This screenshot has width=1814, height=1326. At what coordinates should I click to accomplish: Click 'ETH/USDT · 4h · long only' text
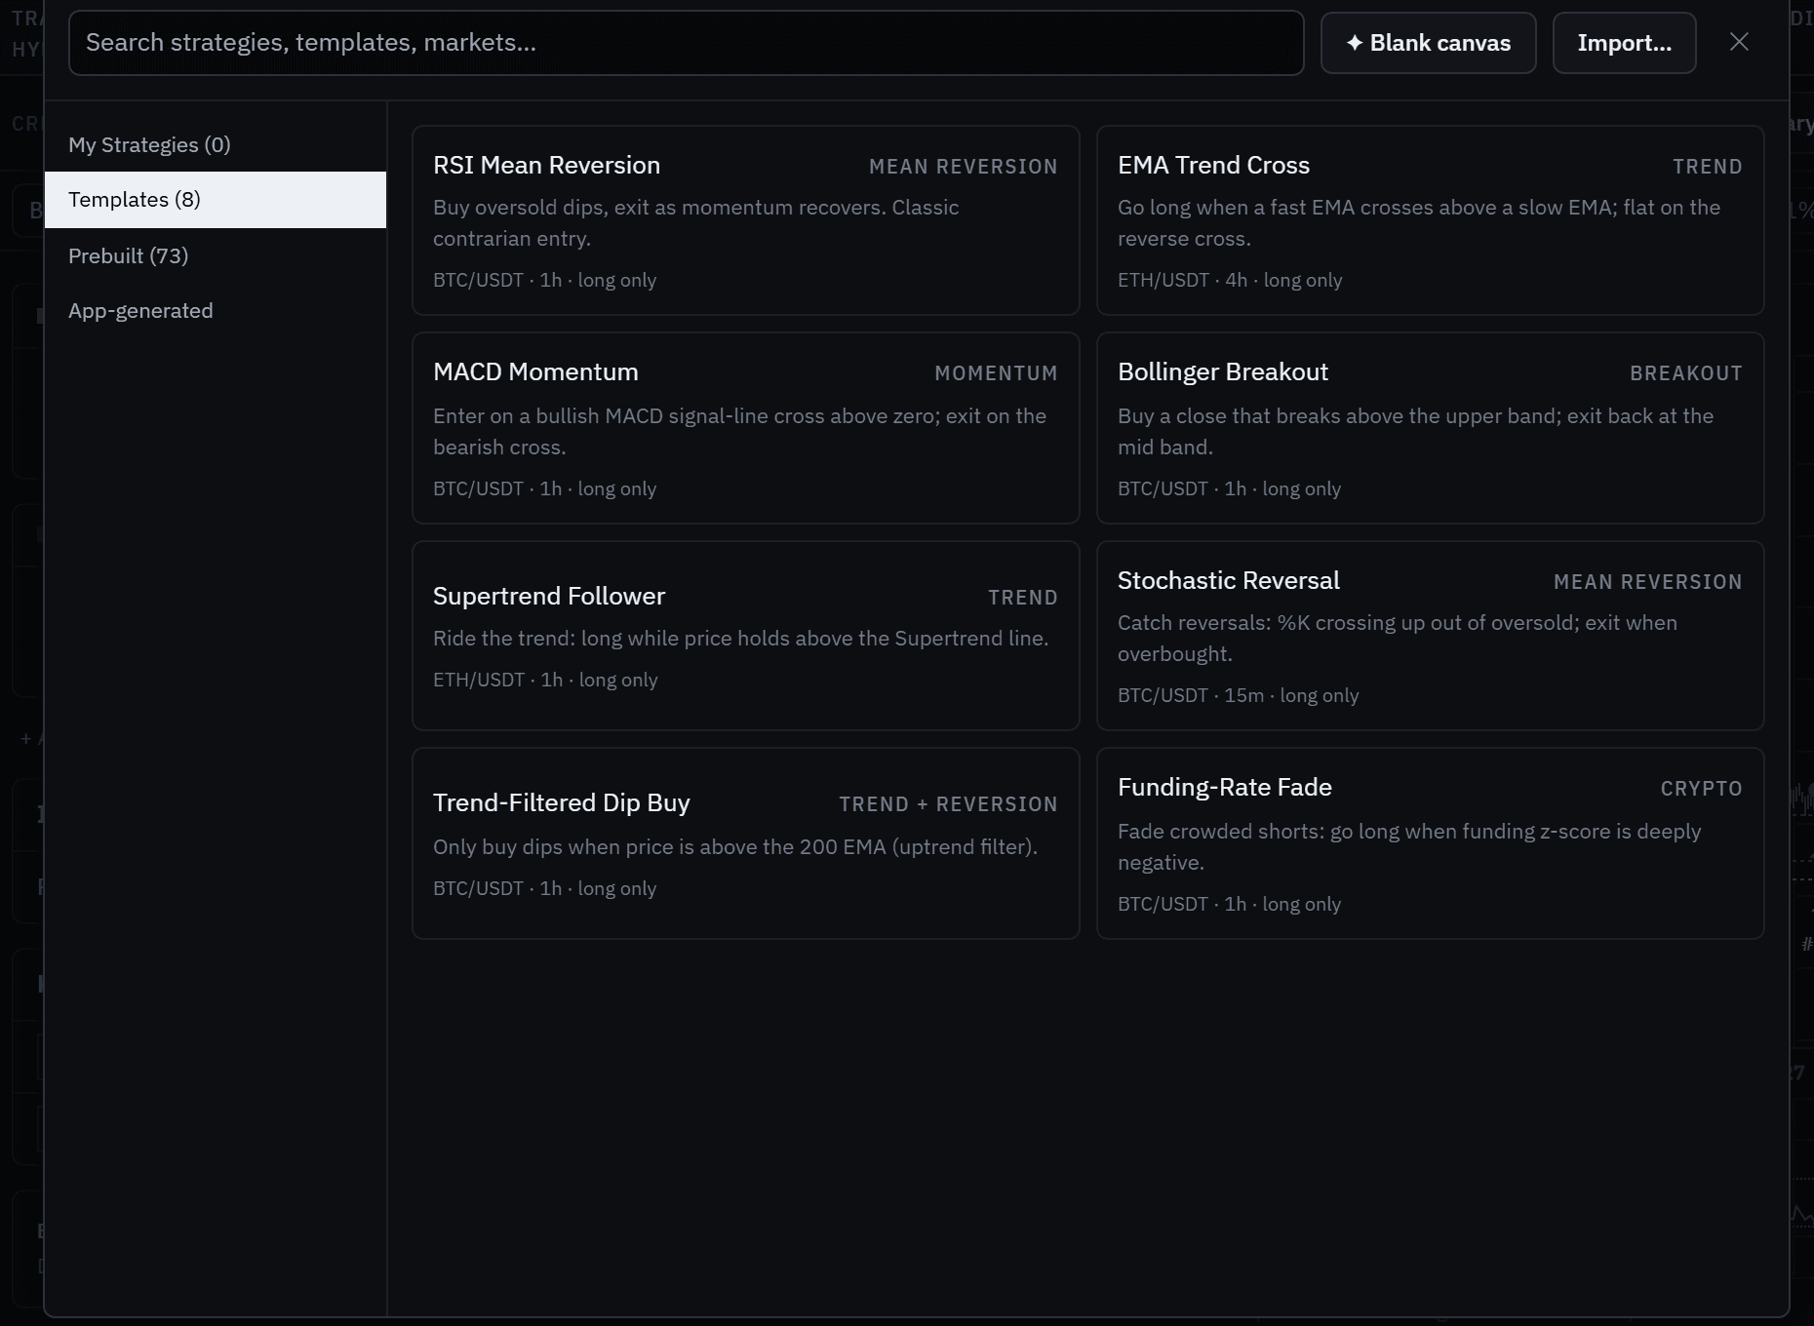(x=1230, y=280)
